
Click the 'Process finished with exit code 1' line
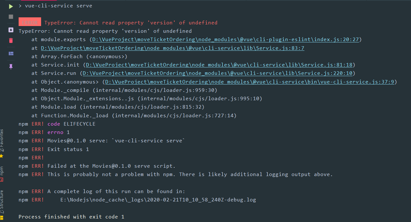click(x=71, y=217)
